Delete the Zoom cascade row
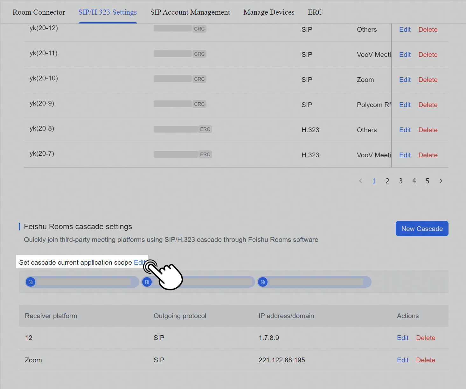The width and height of the screenshot is (466, 389). tap(426, 360)
